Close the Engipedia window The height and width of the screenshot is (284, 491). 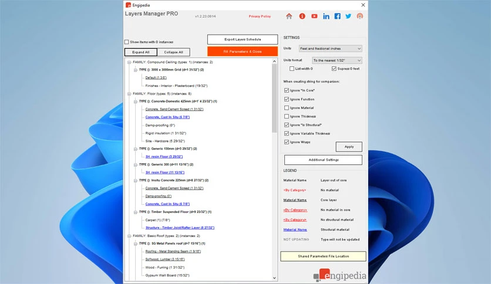point(363,5)
